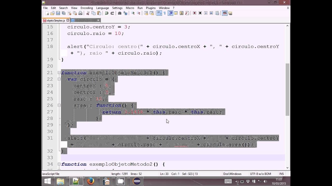Create a new file from the toolbar
Viewport: 332px width, 186px height.
click(x=47, y=13)
